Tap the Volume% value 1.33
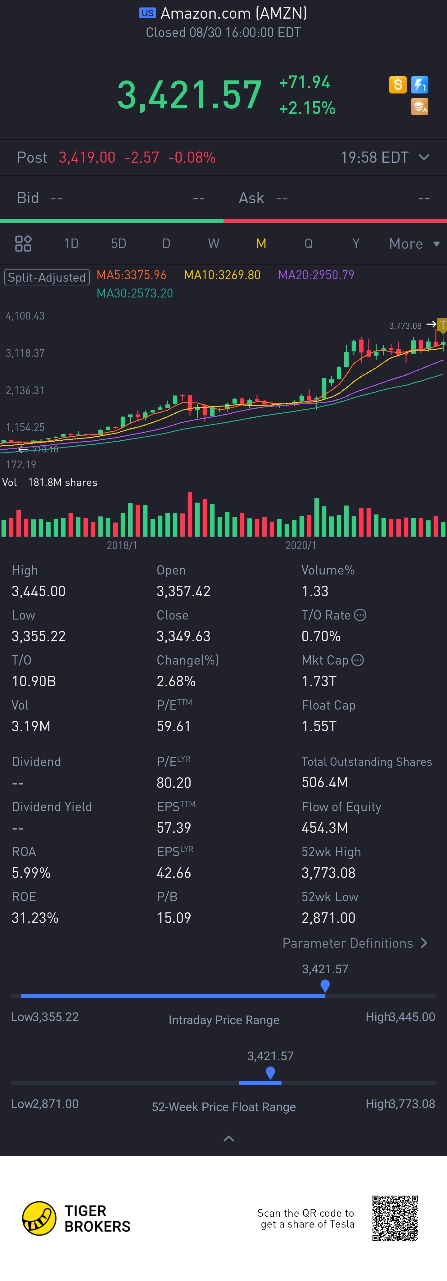 [x=315, y=591]
